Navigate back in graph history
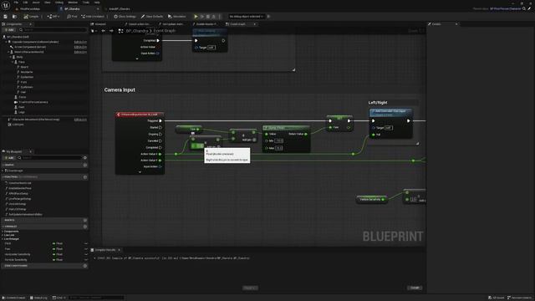Image resolution: width=535 pixels, height=301 pixels. click(x=104, y=31)
